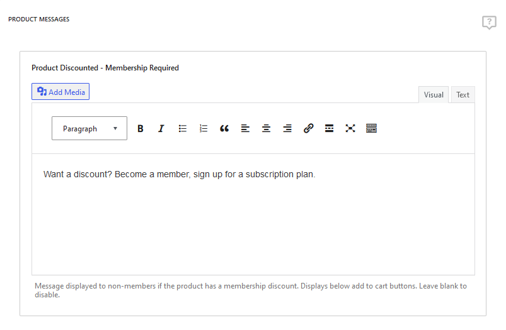Screen dimensions: 506x330
Task: Toggle the editor toolbar kitchen sink
Action: coord(371,128)
